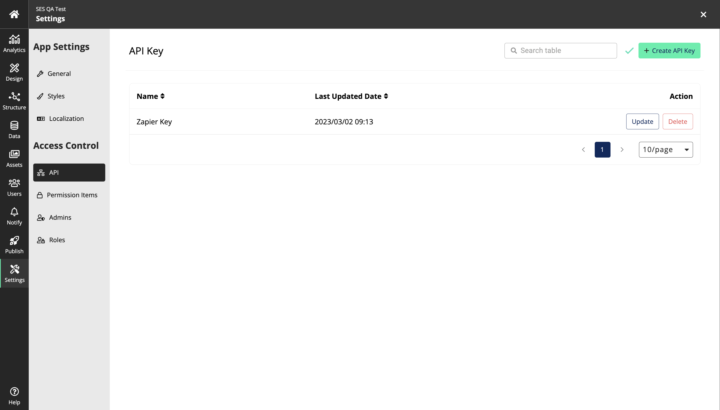The width and height of the screenshot is (720, 410).
Task: Click the SES QA Test app name
Action: point(51,9)
